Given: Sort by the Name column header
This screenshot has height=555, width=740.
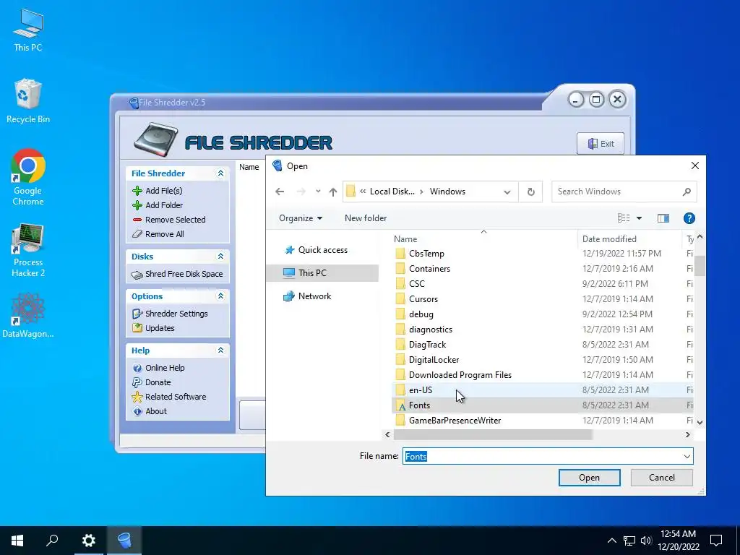Looking at the screenshot, I should click(x=483, y=238).
